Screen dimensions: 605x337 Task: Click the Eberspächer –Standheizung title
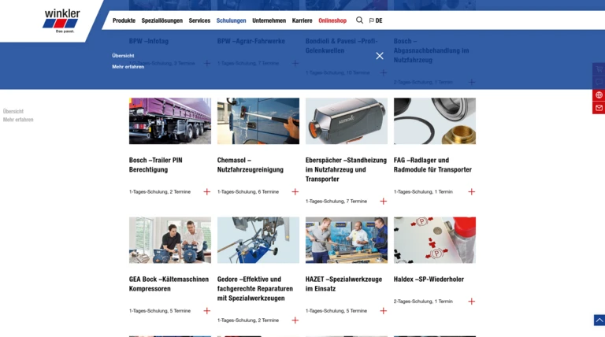tap(346, 169)
